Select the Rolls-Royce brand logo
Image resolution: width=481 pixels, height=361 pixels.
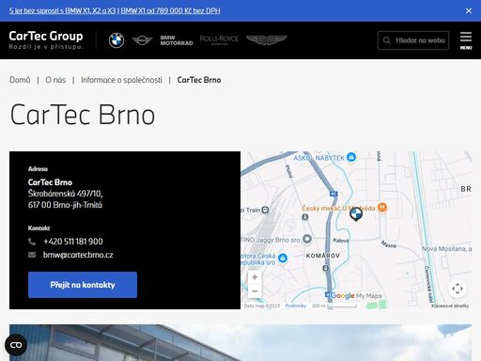tap(219, 39)
